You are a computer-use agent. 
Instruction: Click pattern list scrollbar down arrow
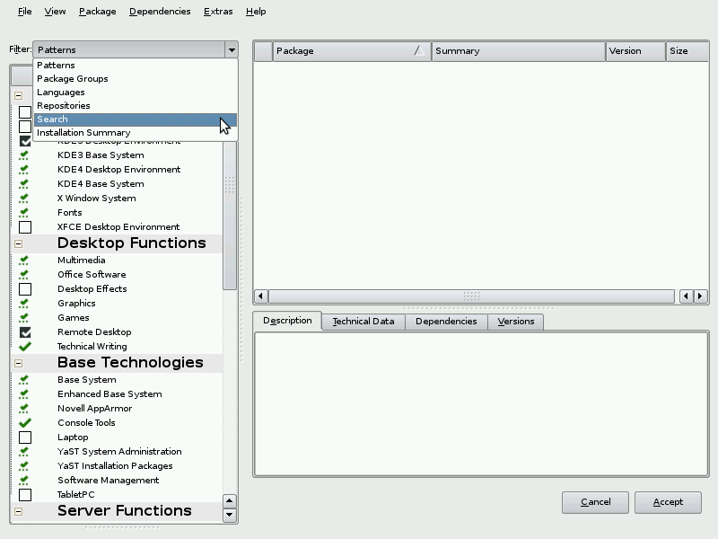230,515
